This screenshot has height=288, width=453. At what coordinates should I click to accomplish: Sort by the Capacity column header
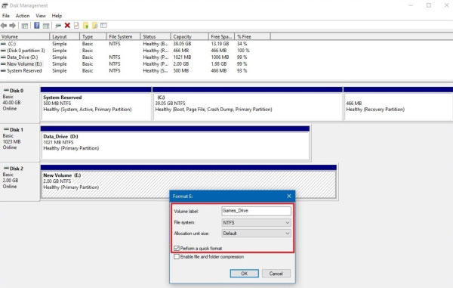190,37
